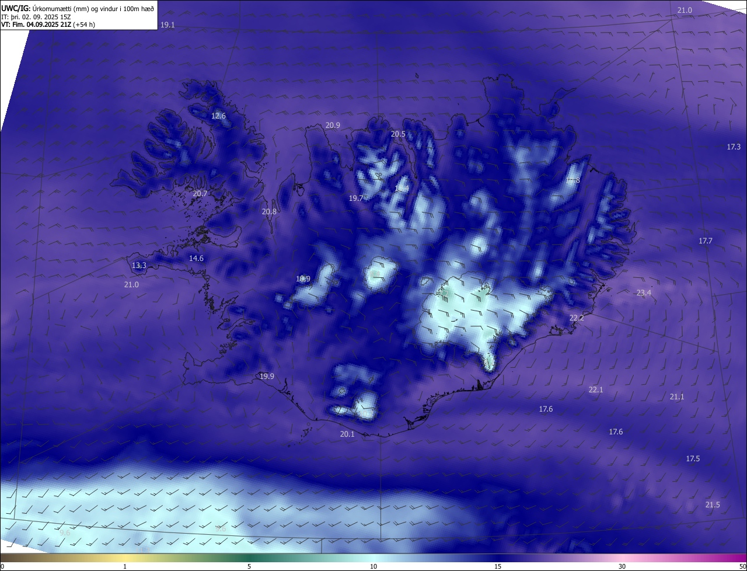The height and width of the screenshot is (571, 747).
Task: Click the map value 13.3
Action: coord(139,266)
